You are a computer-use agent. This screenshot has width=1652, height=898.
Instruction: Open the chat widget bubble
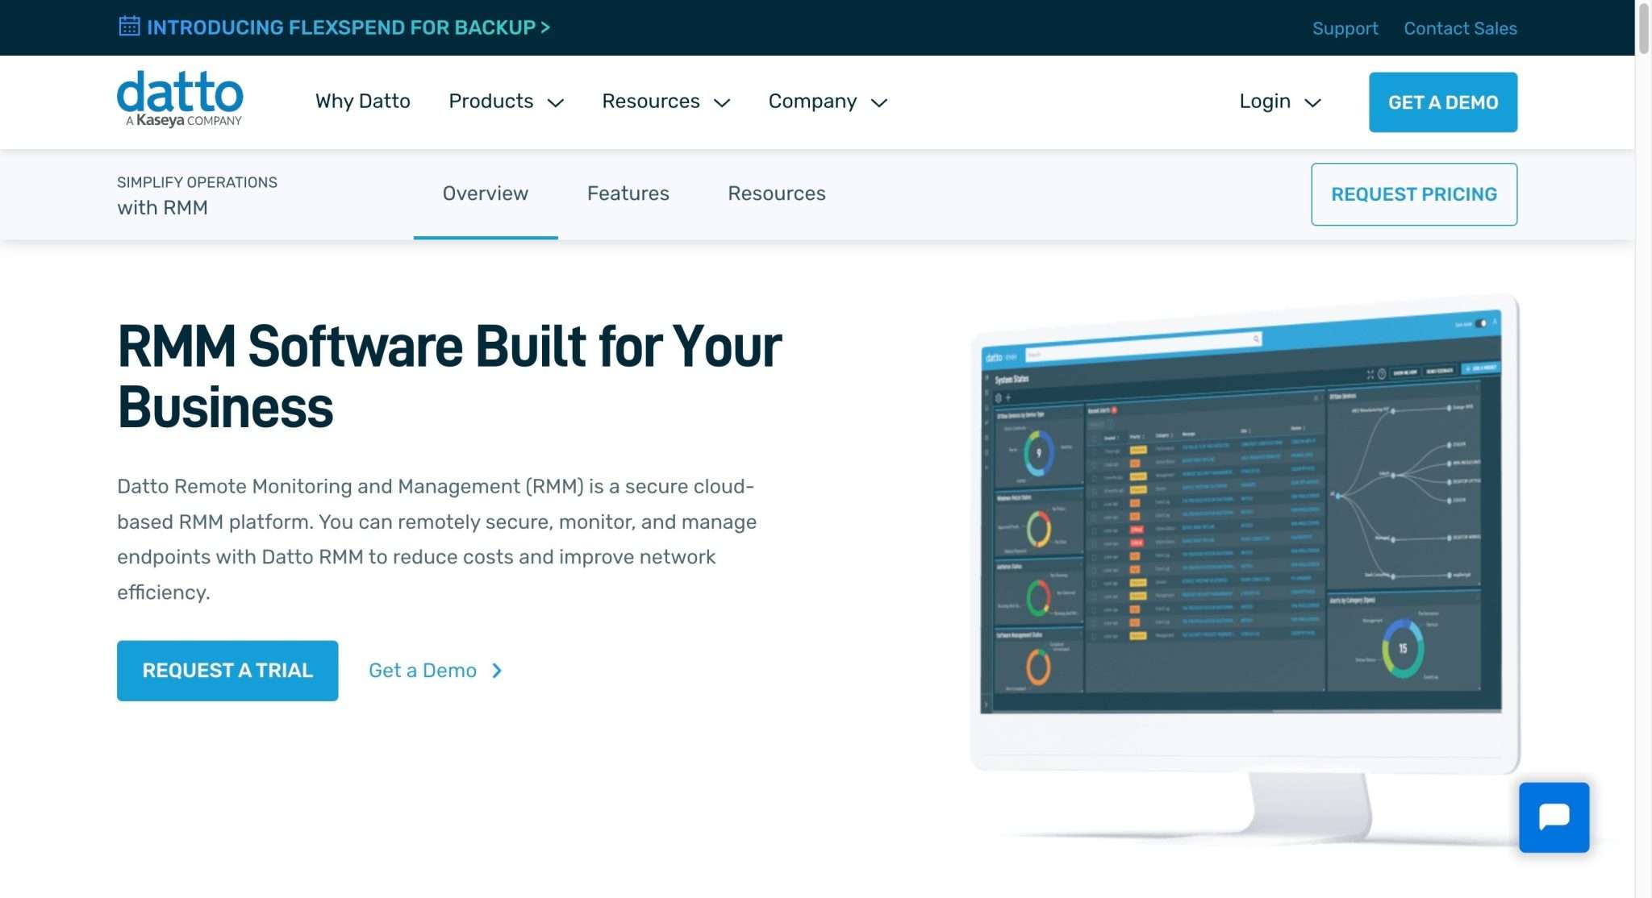pos(1553,817)
